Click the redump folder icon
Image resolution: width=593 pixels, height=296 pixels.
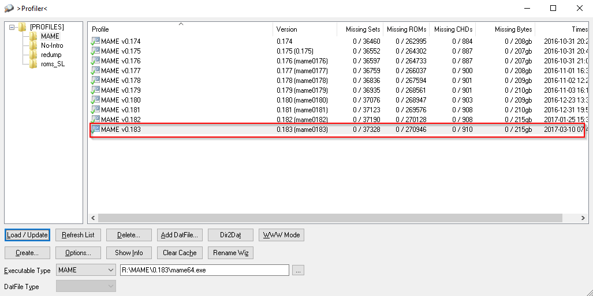[x=33, y=55]
